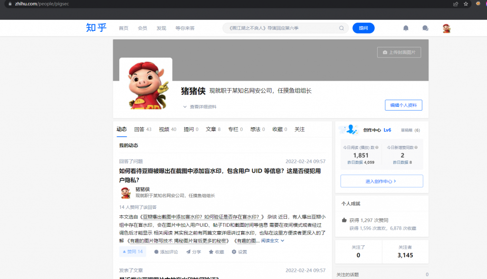
Task: Open the 豆瓣盲水印 question title
Action: 220,176
